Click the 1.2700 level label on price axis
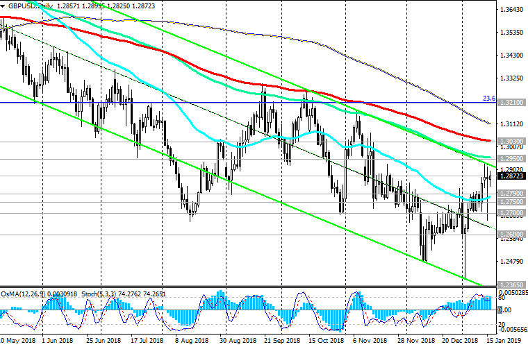528x347 pixels. pos(511,212)
